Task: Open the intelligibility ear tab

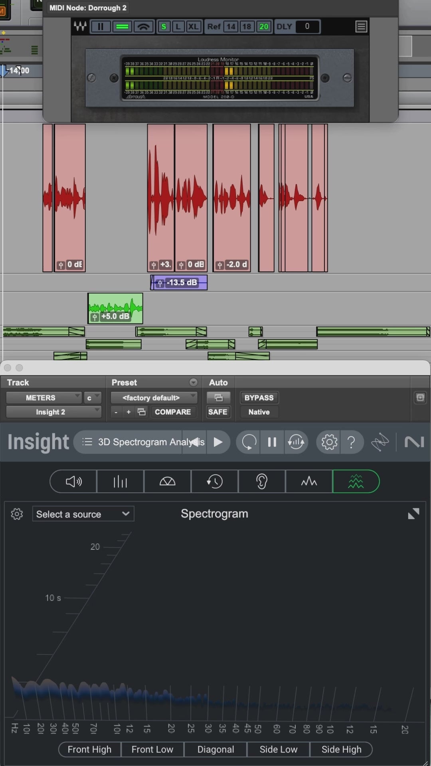Action: click(261, 482)
